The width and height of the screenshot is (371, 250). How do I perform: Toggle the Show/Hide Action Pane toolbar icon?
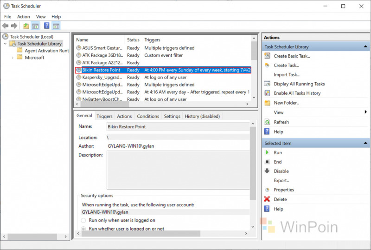(x=56, y=26)
